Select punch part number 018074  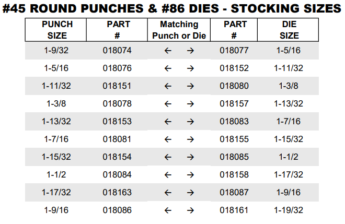pyautogui.click(x=117, y=51)
